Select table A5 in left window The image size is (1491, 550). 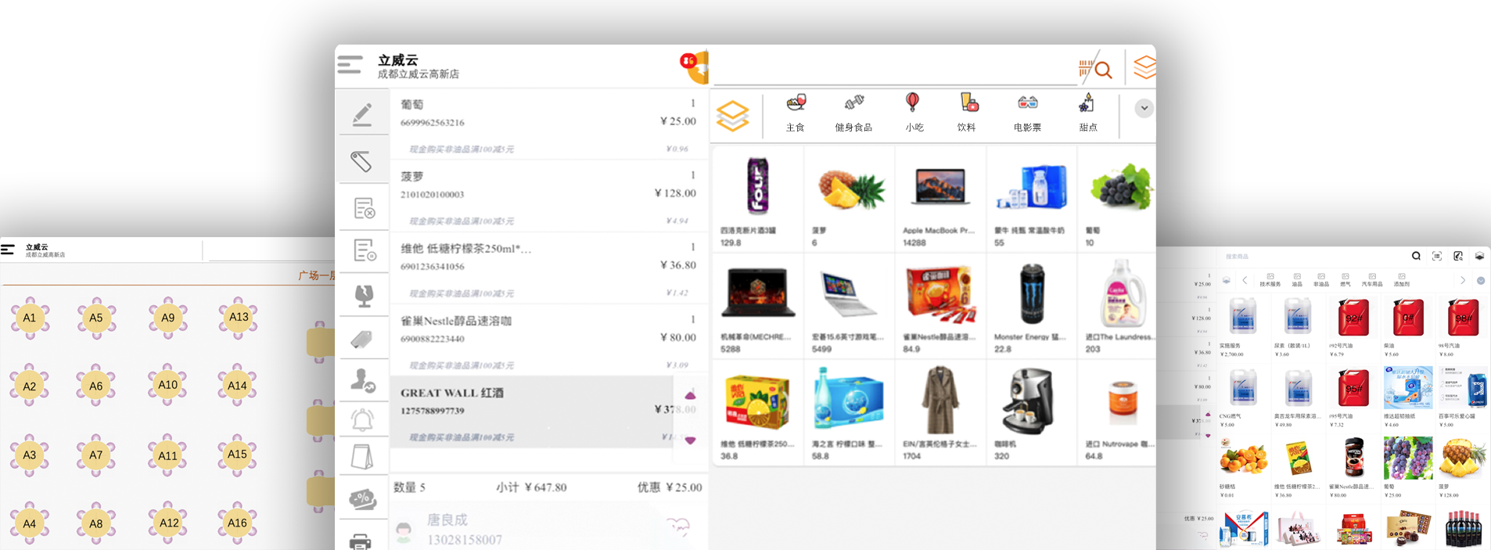[x=96, y=318]
